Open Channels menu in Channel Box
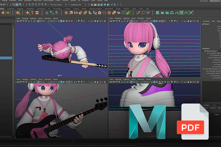The height and width of the screenshot is (147, 221). pos(206,21)
